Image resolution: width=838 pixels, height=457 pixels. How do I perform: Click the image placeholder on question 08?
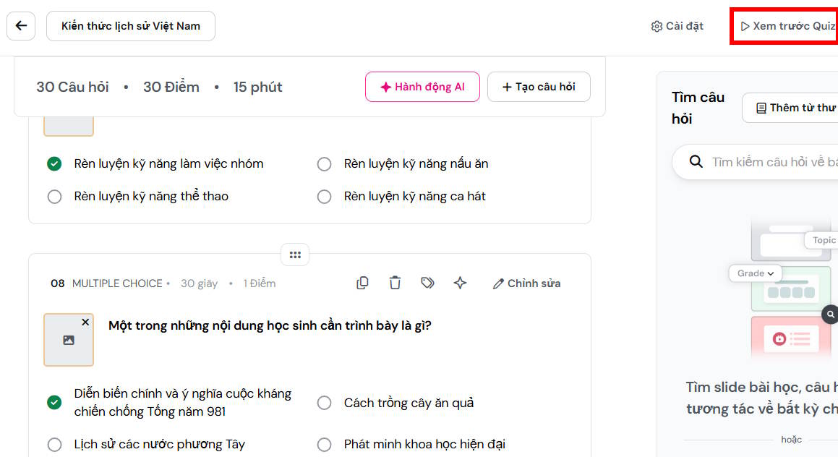click(x=69, y=340)
